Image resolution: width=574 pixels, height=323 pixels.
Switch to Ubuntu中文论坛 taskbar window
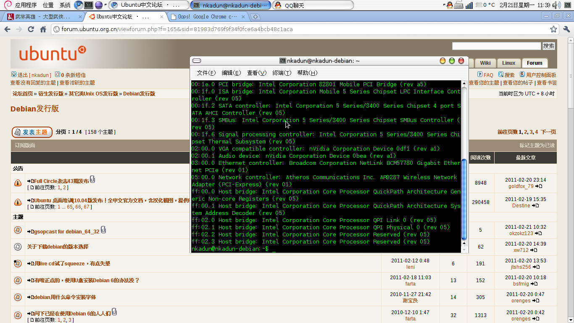(149, 5)
